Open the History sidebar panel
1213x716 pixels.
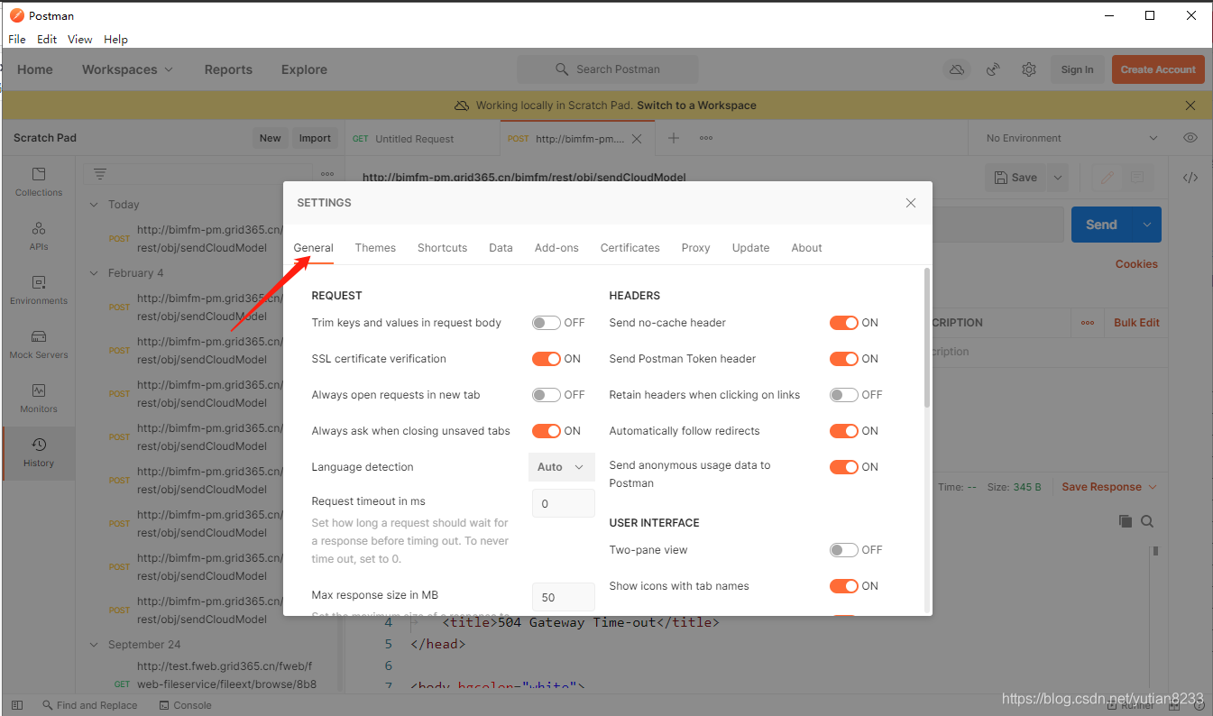point(39,453)
